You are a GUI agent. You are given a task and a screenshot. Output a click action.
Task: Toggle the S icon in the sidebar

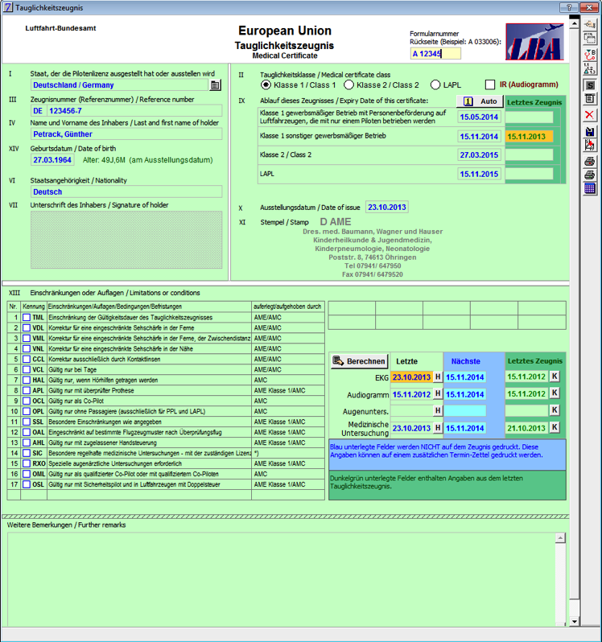(x=590, y=85)
